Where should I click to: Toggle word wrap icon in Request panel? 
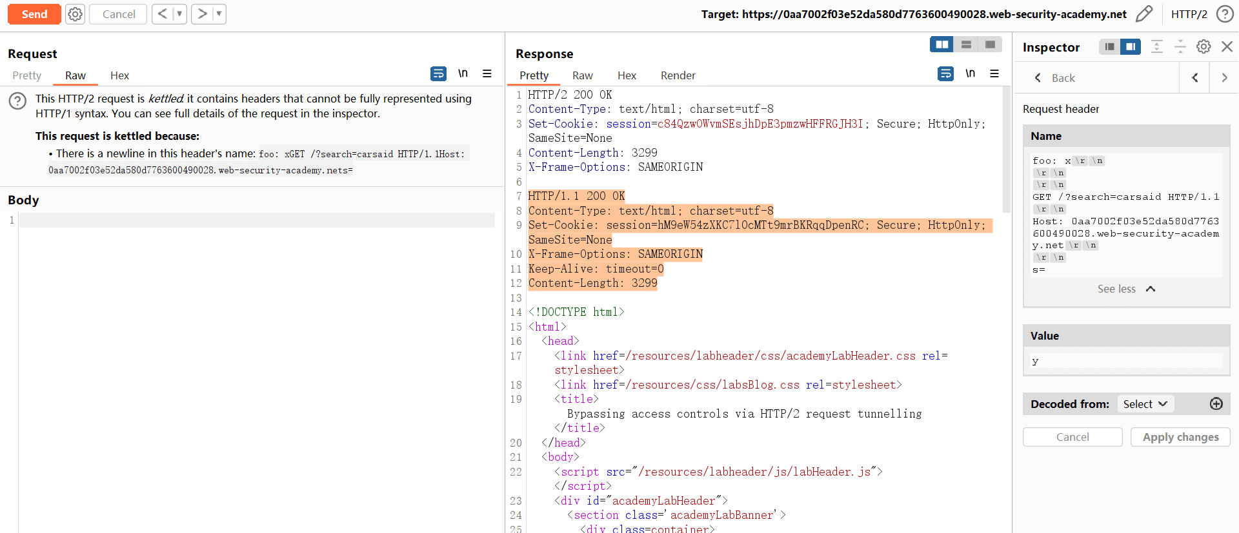[x=438, y=73]
